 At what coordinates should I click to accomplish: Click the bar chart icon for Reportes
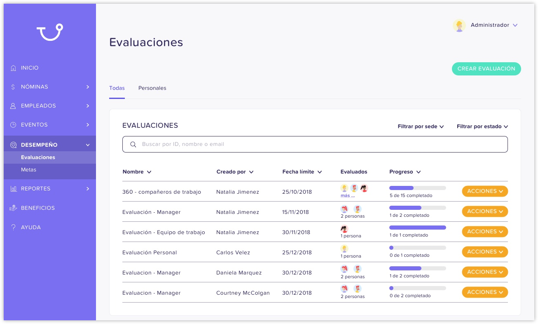pyautogui.click(x=13, y=189)
